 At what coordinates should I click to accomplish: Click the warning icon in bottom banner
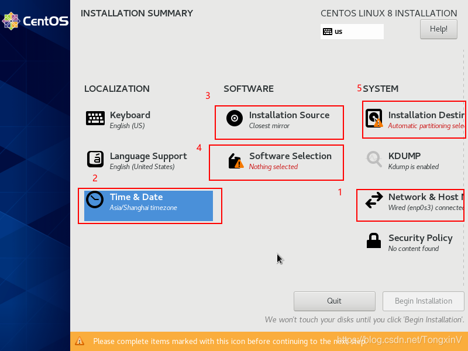80,341
